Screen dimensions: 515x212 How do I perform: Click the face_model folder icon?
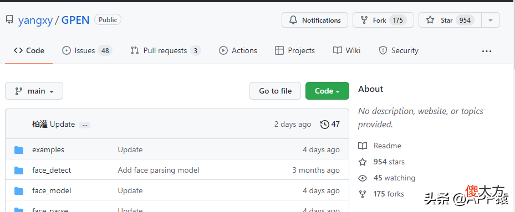point(19,191)
